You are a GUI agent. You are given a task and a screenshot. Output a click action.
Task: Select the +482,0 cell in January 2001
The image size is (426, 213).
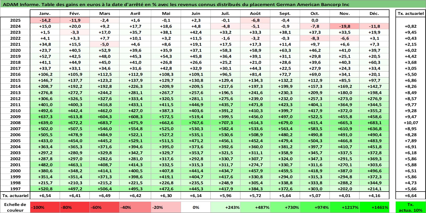click(x=45, y=165)
